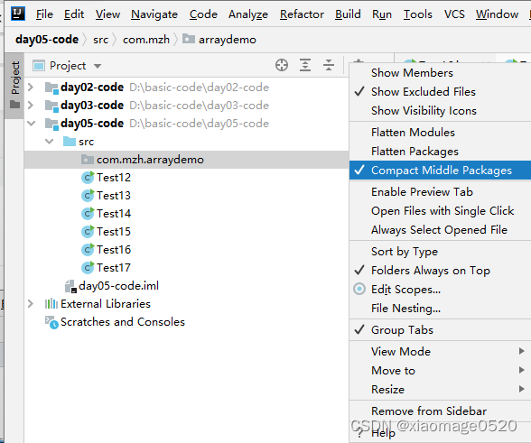
Task: Toggle Folders Always on Top option
Action: click(441, 271)
